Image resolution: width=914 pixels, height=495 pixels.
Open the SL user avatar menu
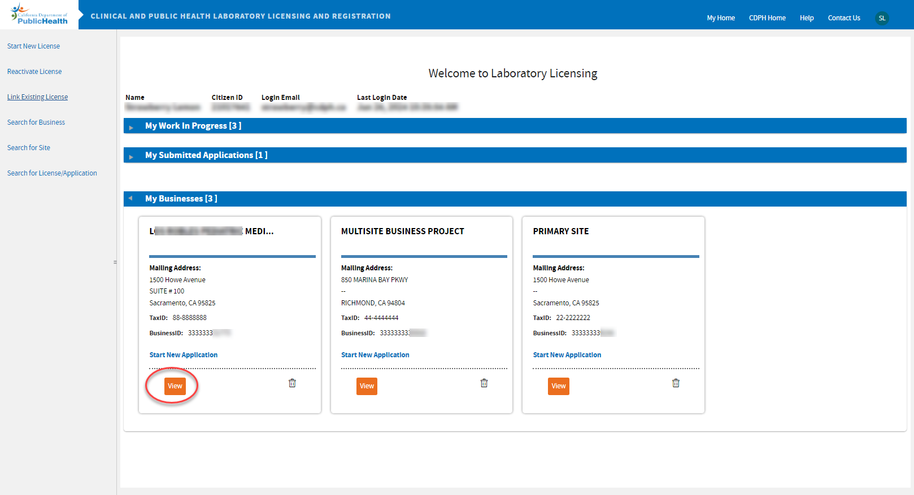click(x=882, y=18)
